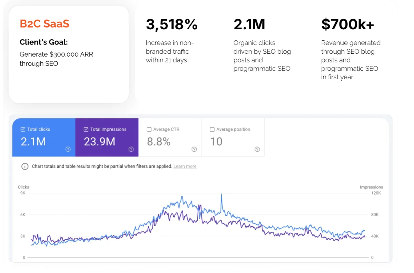Click the 3K clicks axis tick
Screen dimensions: 414x273
point(23,236)
